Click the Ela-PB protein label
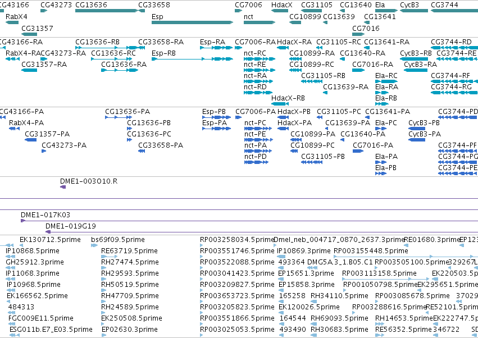Viewport: 478px width, 338px height. coord(386,168)
